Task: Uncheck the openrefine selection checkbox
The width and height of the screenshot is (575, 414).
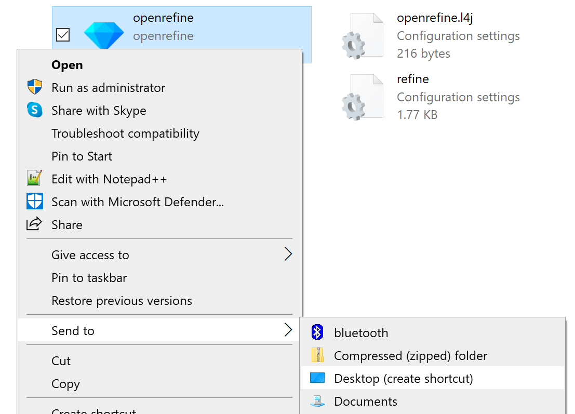Action: point(62,35)
